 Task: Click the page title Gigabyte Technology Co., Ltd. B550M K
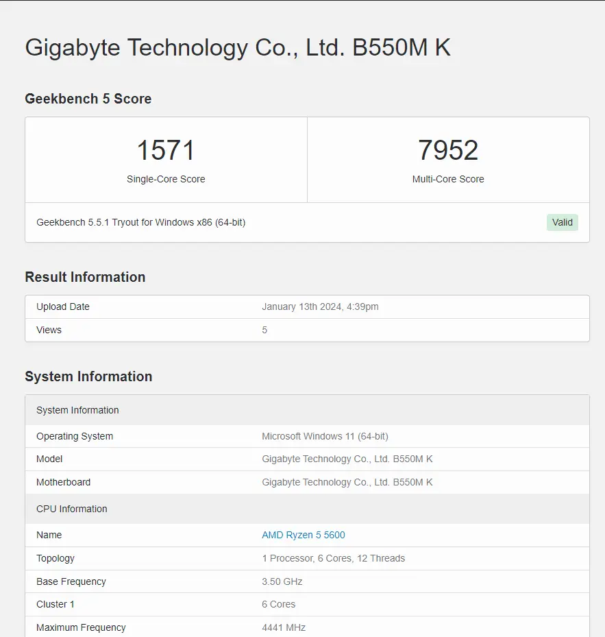tap(238, 47)
